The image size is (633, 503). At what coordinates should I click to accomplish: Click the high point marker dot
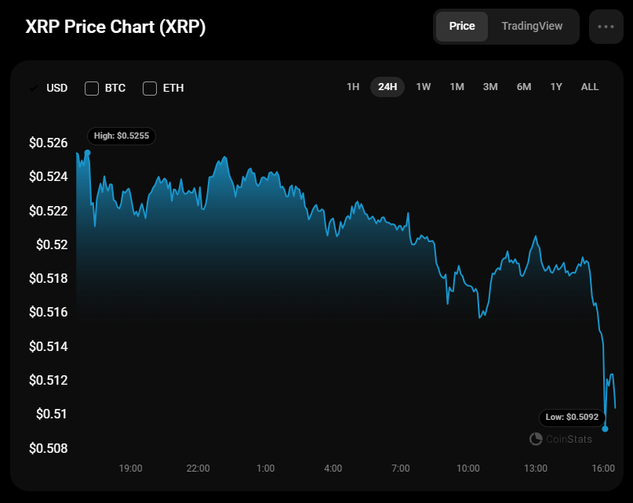87,153
